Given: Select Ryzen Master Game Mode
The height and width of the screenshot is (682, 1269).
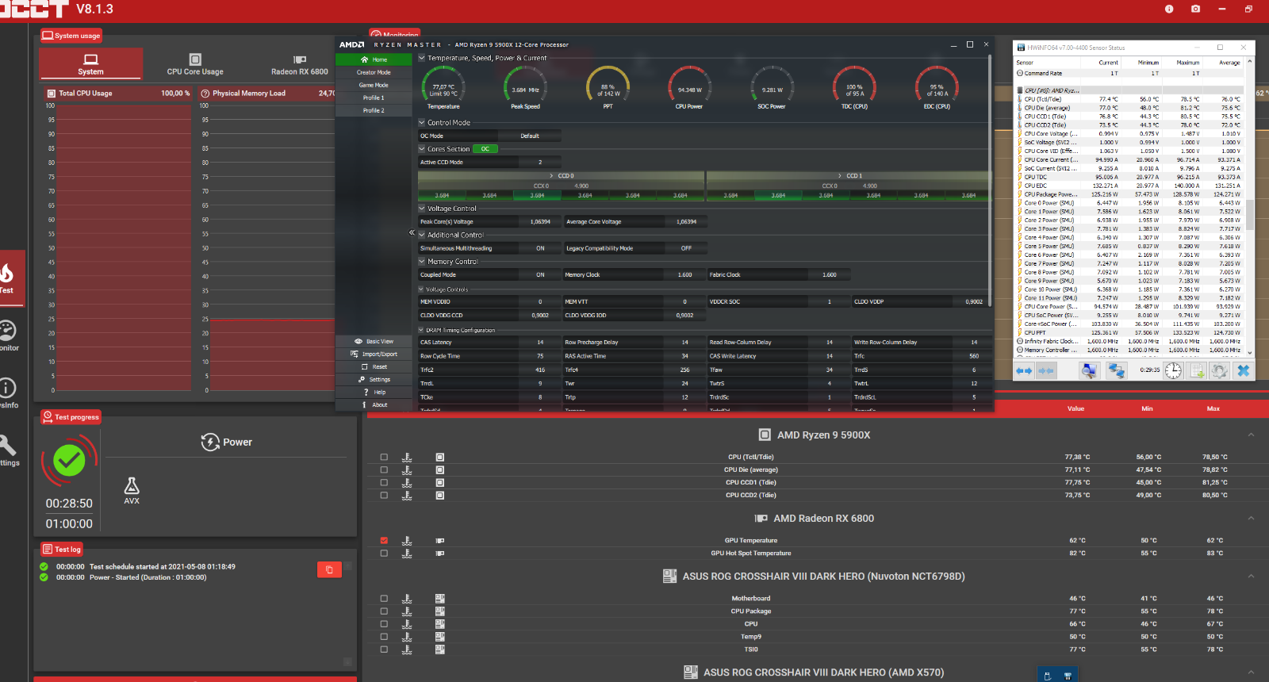Looking at the screenshot, I should (374, 85).
